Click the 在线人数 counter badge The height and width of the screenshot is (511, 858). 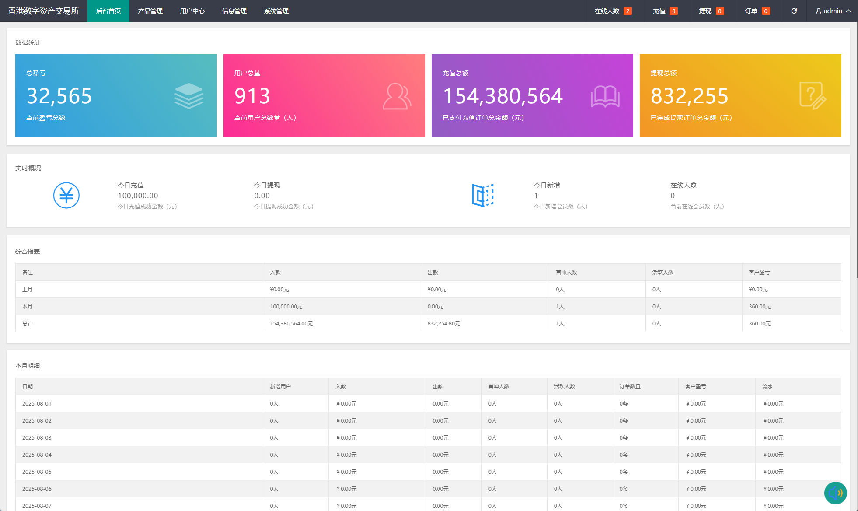pyautogui.click(x=628, y=11)
